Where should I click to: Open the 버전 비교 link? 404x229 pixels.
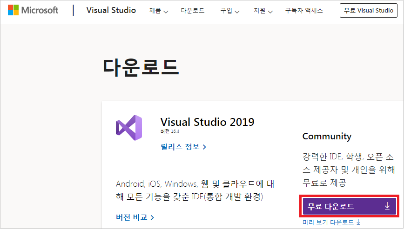click(x=135, y=217)
